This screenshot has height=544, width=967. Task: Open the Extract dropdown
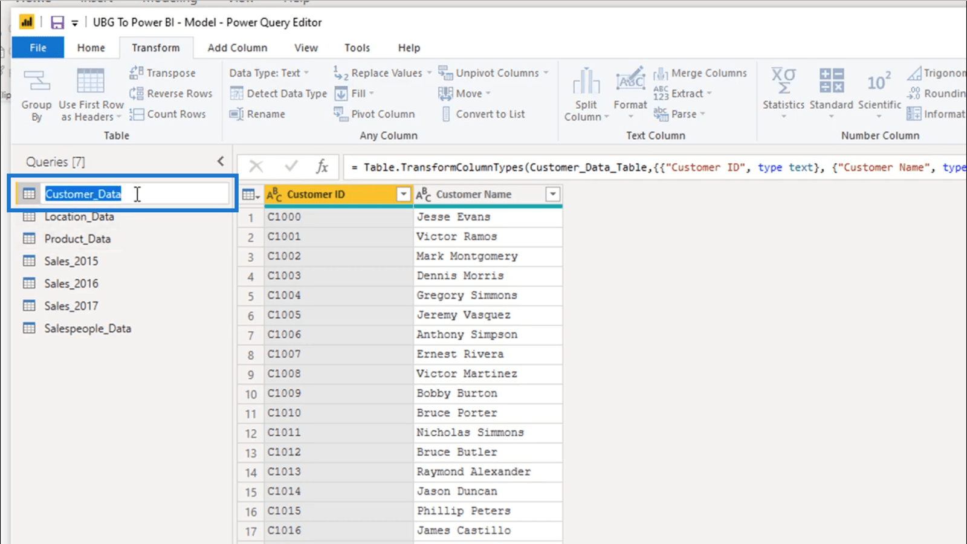[683, 94]
